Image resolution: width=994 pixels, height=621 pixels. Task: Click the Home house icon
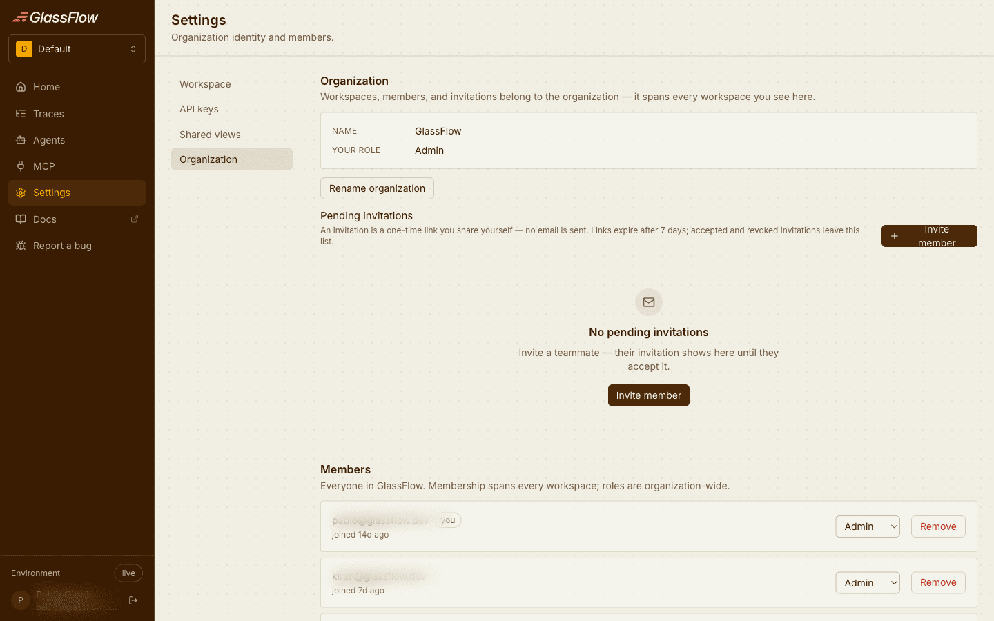21,87
